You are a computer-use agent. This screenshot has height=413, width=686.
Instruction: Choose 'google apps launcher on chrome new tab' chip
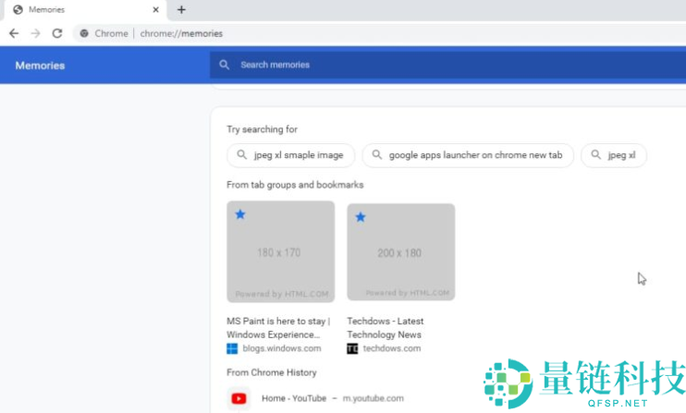[468, 155]
